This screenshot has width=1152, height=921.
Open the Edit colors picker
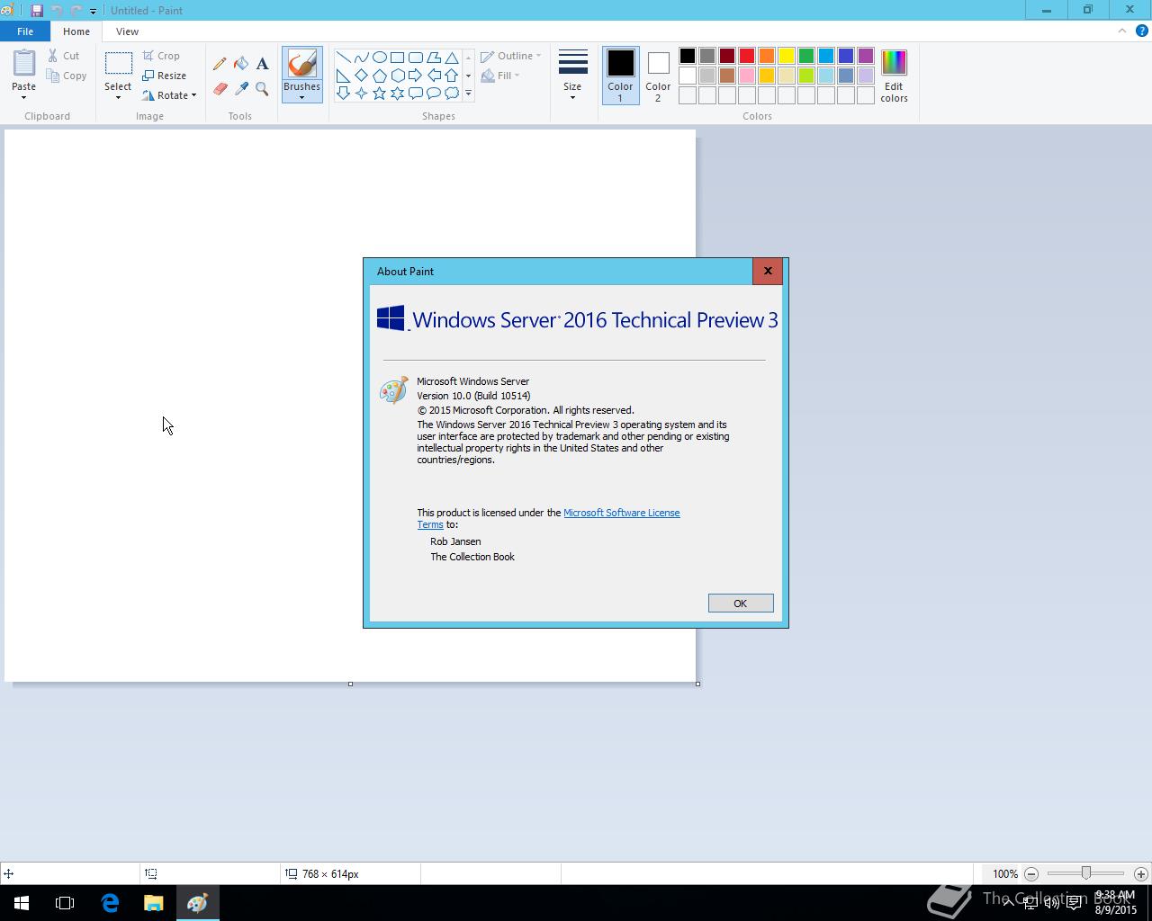coord(894,76)
